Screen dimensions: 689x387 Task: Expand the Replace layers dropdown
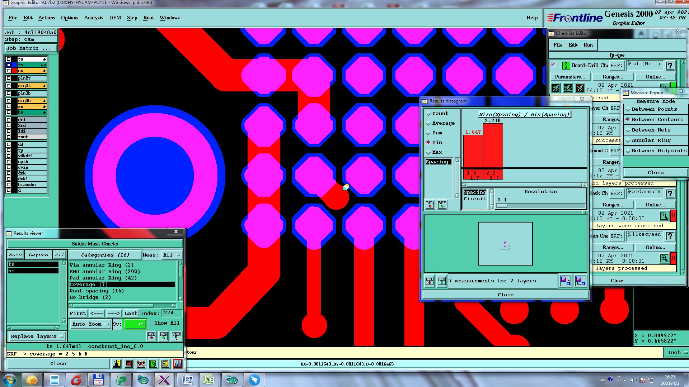point(37,336)
